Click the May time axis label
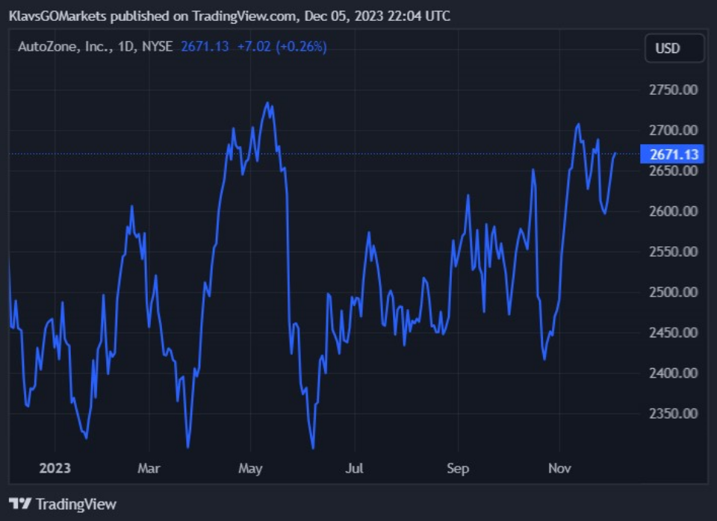 coord(251,469)
